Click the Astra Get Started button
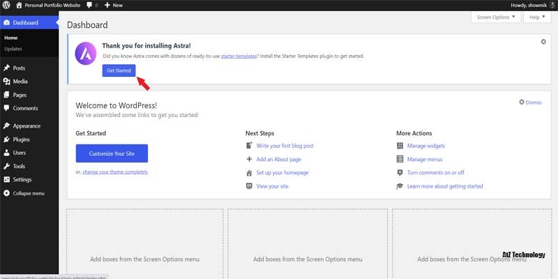Viewport: 558px width, 279px height. (119, 70)
